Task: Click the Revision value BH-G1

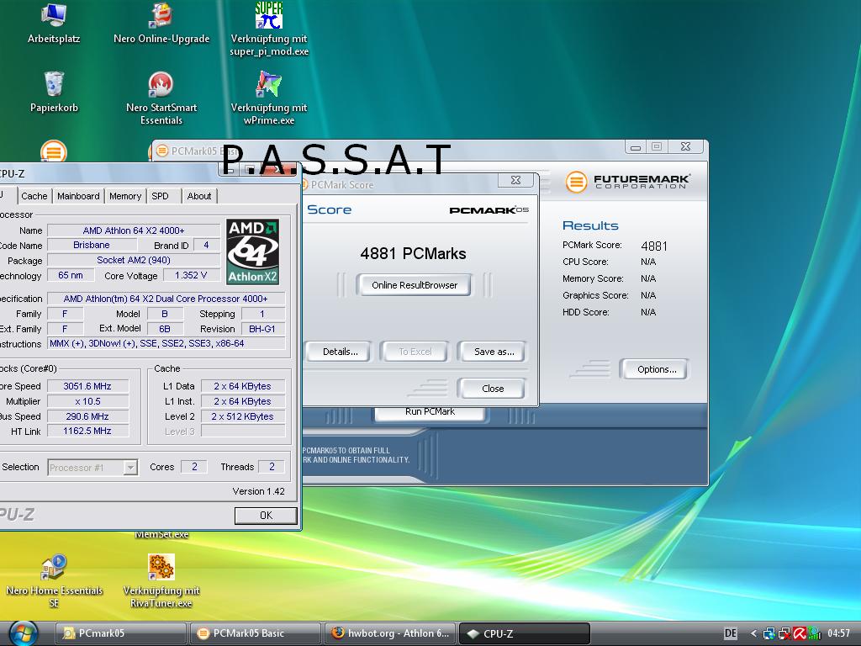Action: 262,329
